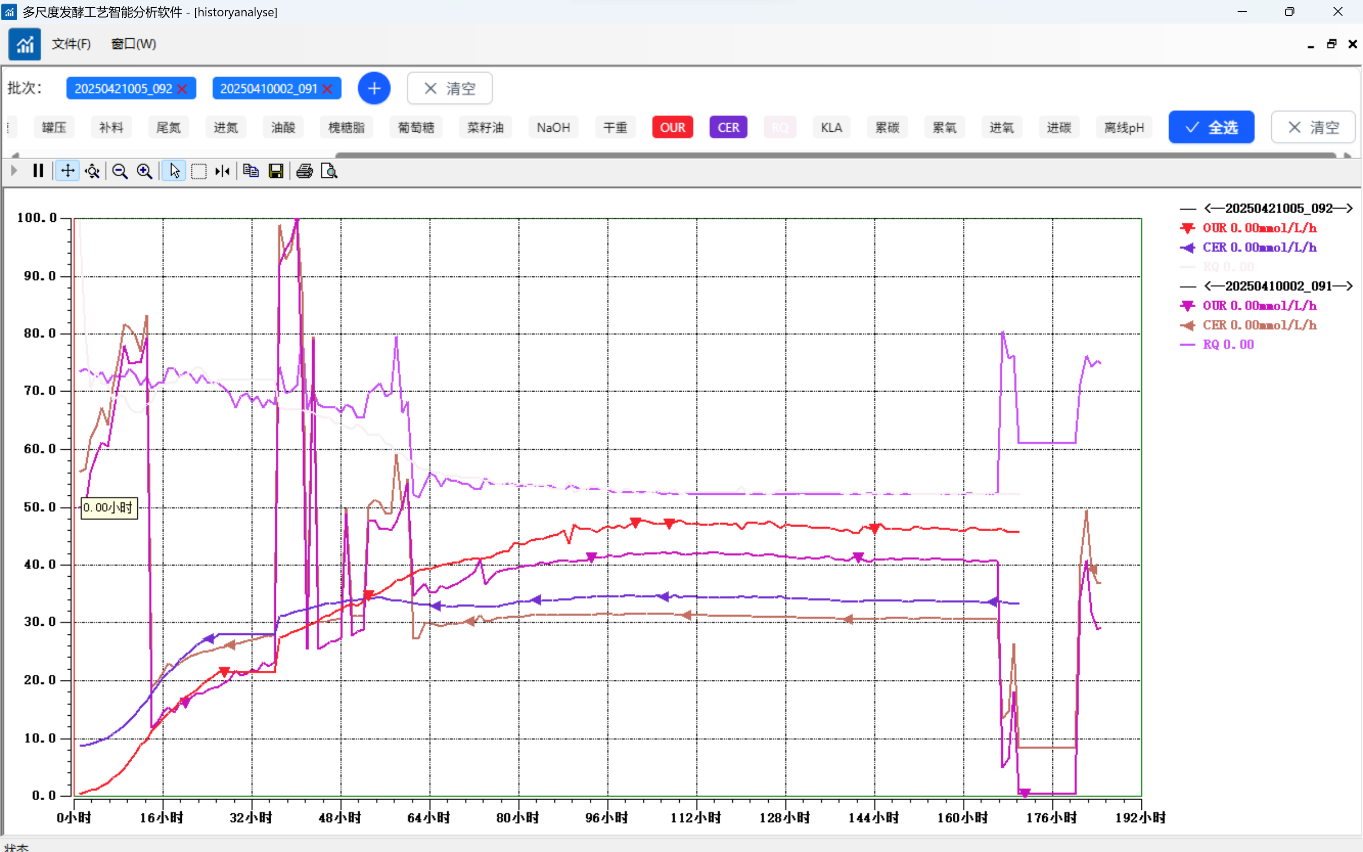Click the zoom-to-fit tool icon

coord(92,171)
